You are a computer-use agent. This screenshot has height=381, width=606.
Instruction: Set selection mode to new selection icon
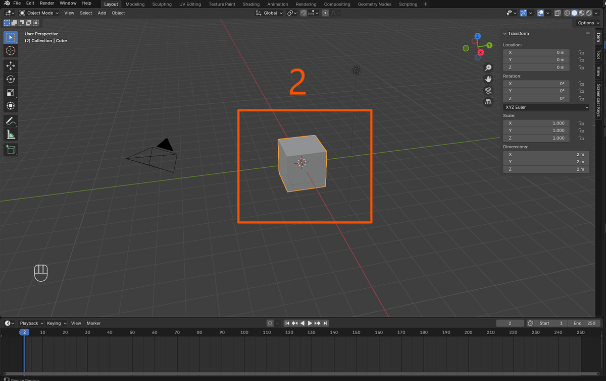click(x=7, y=23)
